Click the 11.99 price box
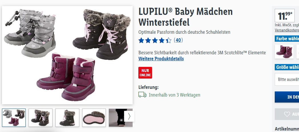This screenshot has height=132, width=299. pos(284,15)
